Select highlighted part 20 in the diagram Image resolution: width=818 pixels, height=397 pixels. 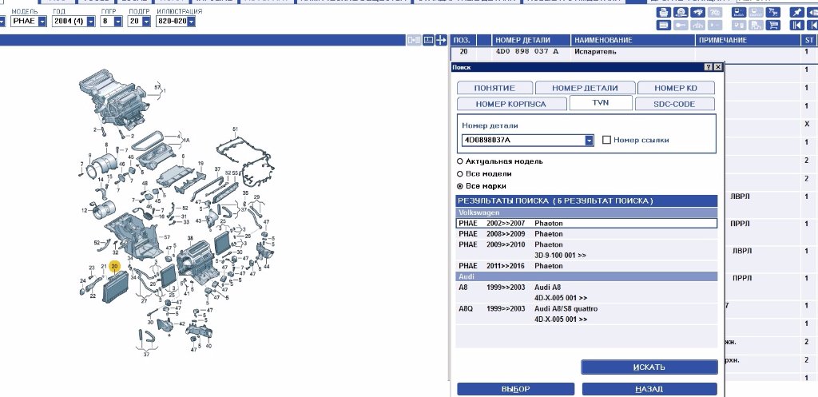coord(114,266)
